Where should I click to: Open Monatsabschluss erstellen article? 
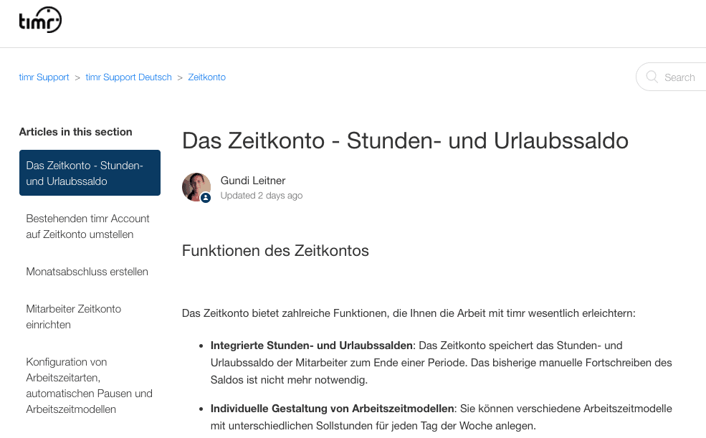87,272
